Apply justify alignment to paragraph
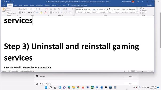The height and width of the screenshot is (90, 161). tap(58, 12)
